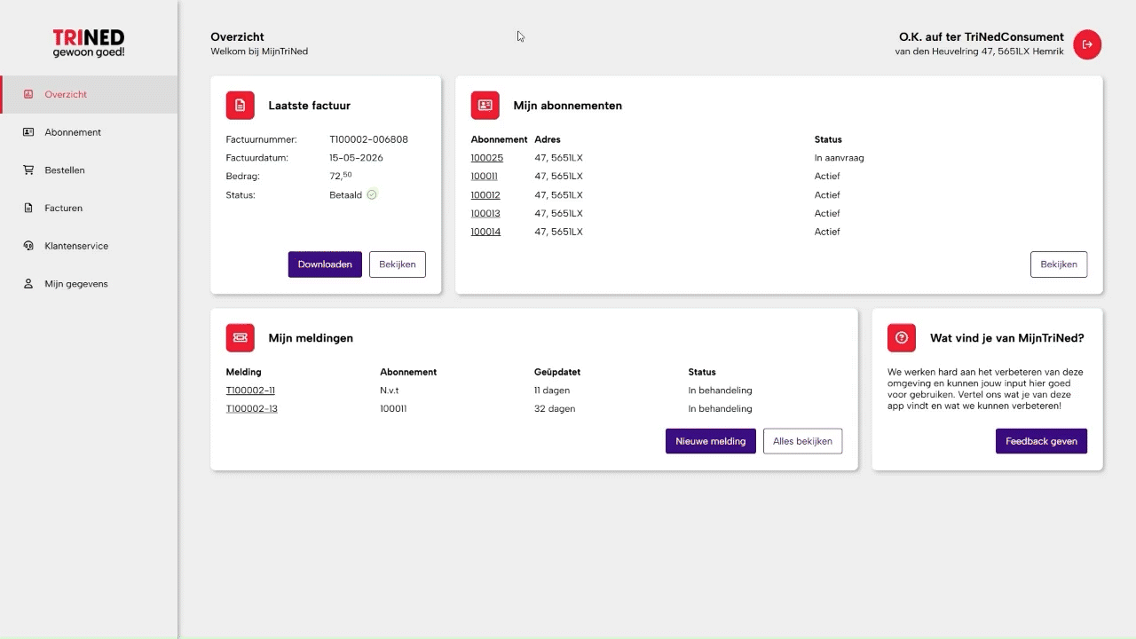1136x639 pixels.
Task: Click the Feedback geven button
Action: point(1041,441)
